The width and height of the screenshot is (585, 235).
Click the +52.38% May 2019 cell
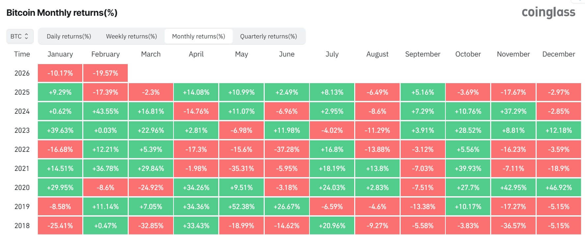[241, 206]
